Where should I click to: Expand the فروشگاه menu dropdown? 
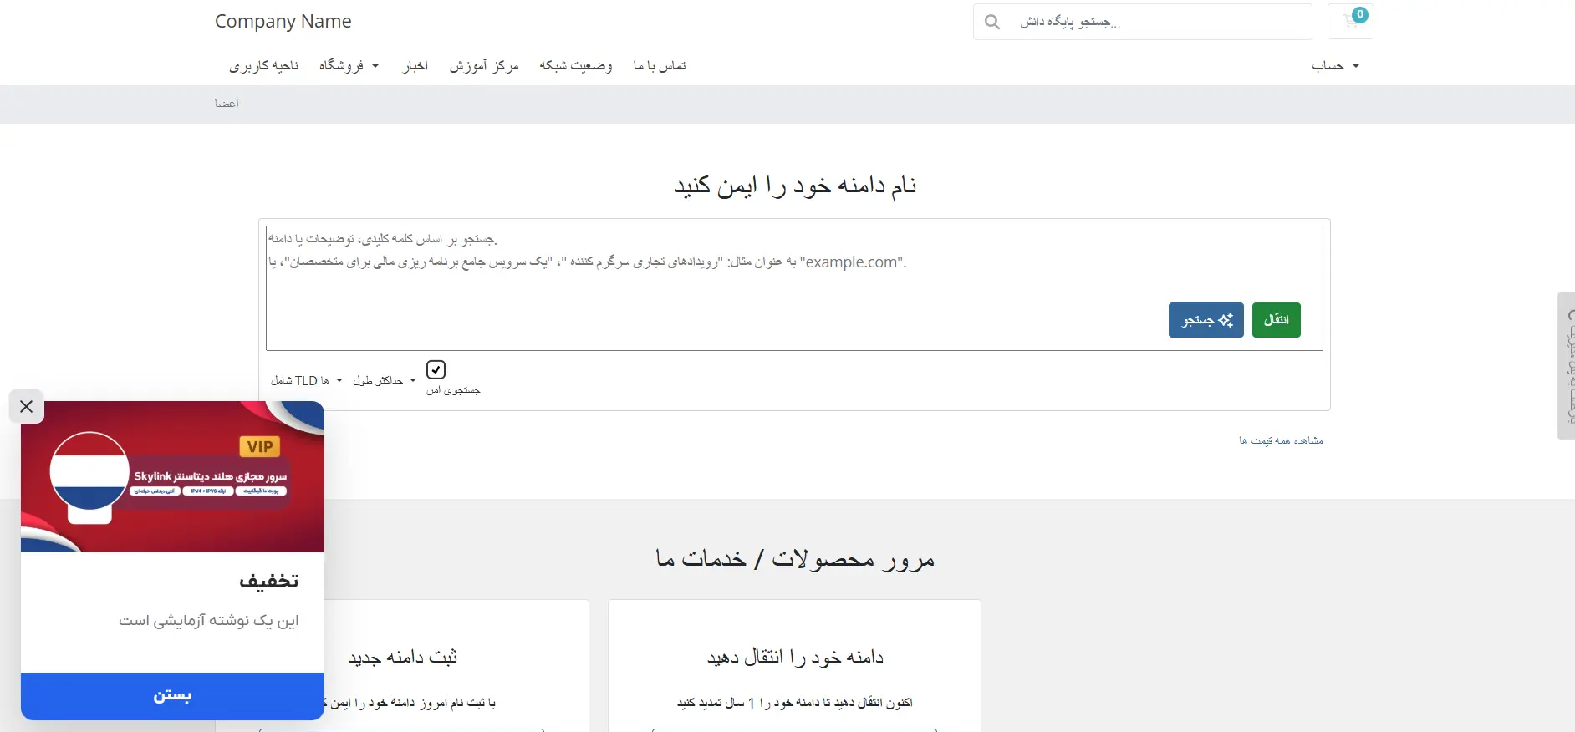click(x=349, y=65)
